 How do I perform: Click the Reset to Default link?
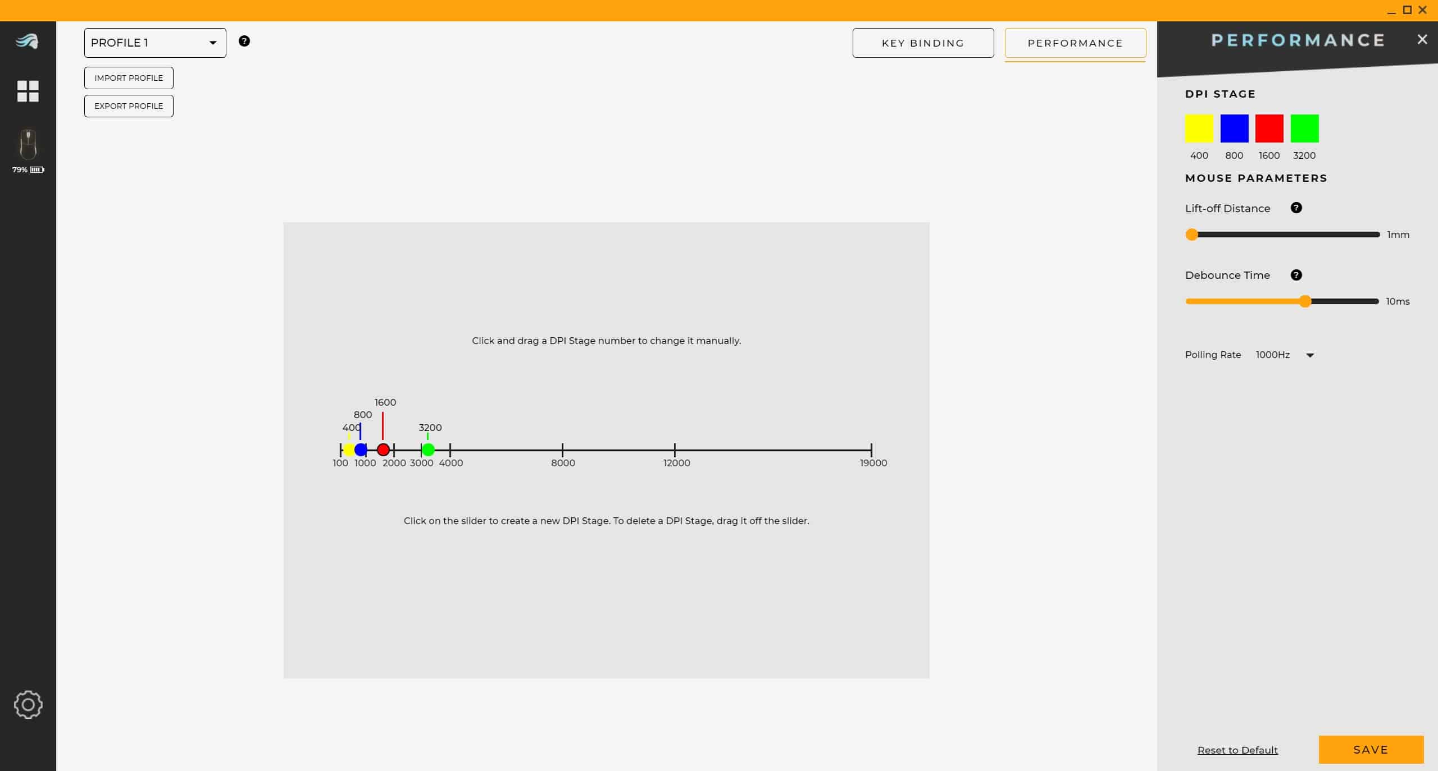tap(1237, 750)
